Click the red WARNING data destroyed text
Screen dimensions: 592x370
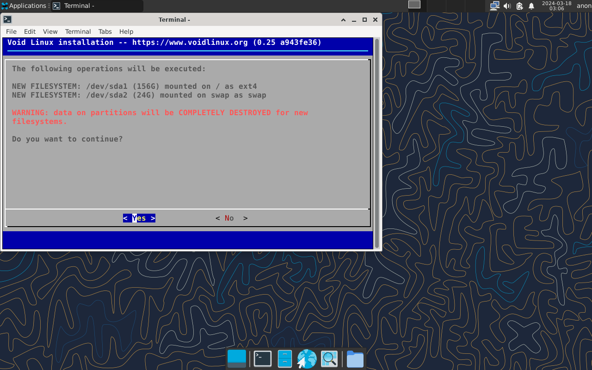(x=160, y=117)
